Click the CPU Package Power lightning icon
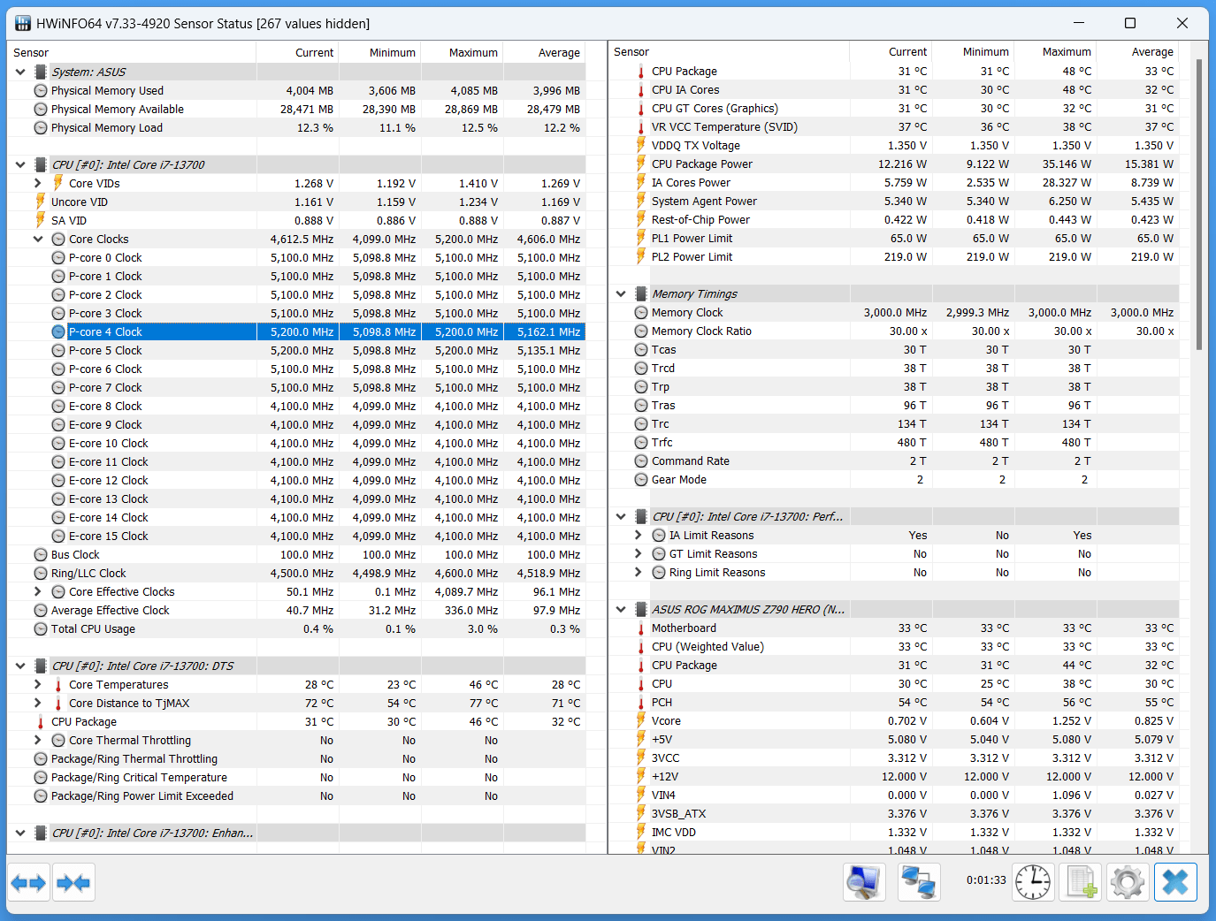Image resolution: width=1216 pixels, height=921 pixels. pyautogui.click(x=641, y=164)
